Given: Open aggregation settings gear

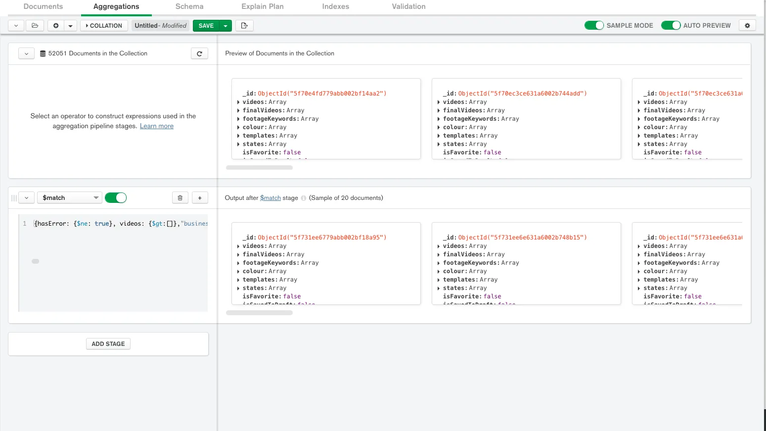Looking at the screenshot, I should pyautogui.click(x=747, y=26).
